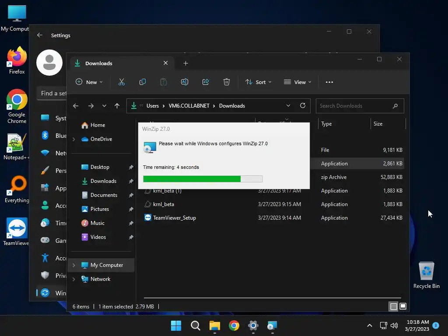Click the WinZip installation progress bar
Viewport: 448px width, 336px height.
point(203,179)
